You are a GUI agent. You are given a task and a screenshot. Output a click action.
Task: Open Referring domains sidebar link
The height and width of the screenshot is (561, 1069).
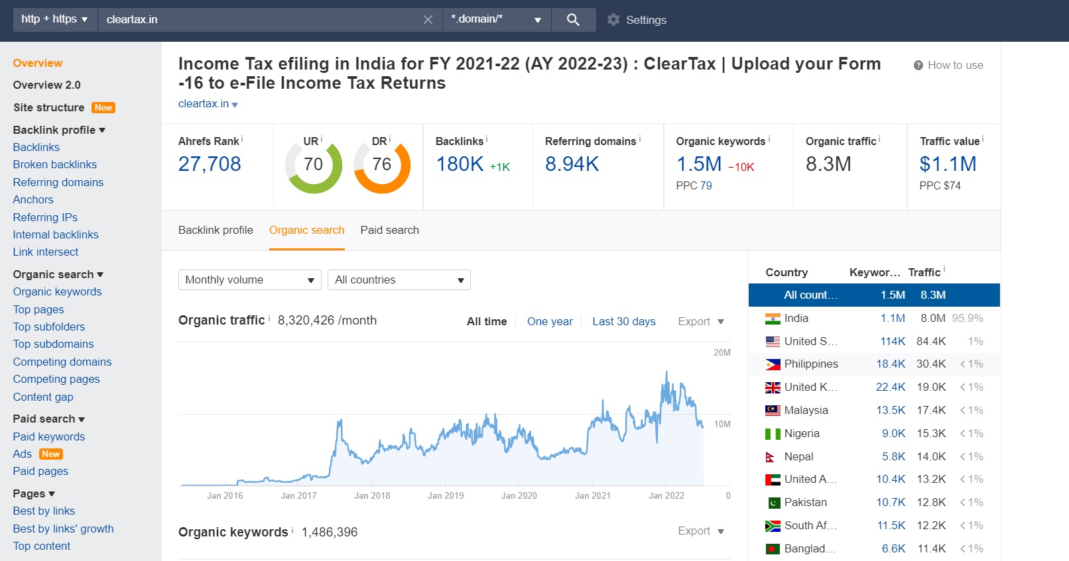[x=58, y=182]
